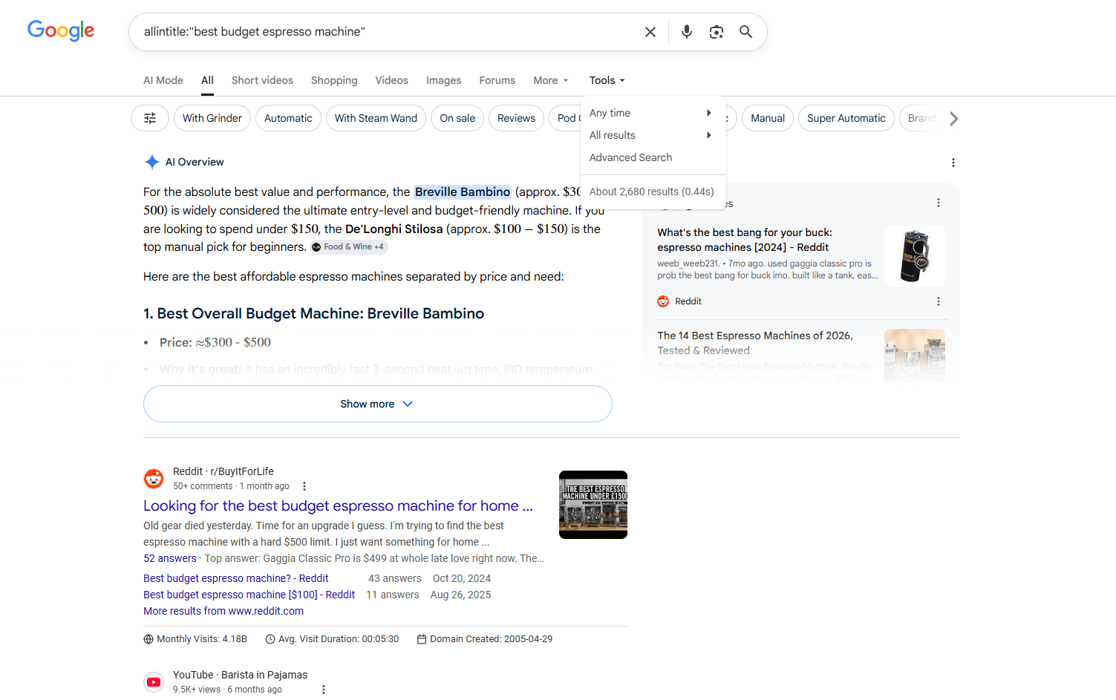Screen dimensions: 1116x700
Task: Select the All results tab
Action: (207, 80)
